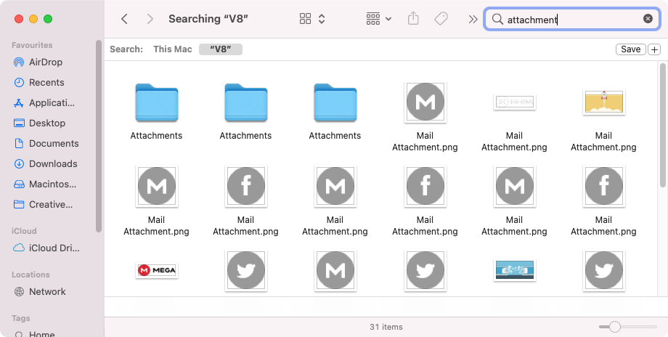Image resolution: width=668 pixels, height=337 pixels.
Task: Close the Finder window red button
Action: click(x=19, y=19)
